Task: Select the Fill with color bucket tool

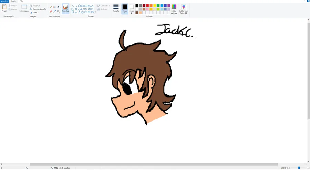Action: (x=54, y=7)
